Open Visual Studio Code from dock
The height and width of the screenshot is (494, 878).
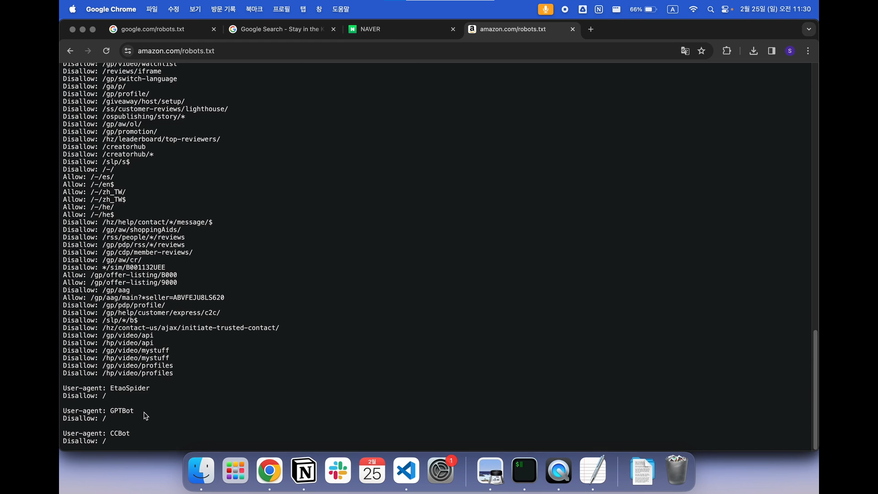pyautogui.click(x=406, y=471)
